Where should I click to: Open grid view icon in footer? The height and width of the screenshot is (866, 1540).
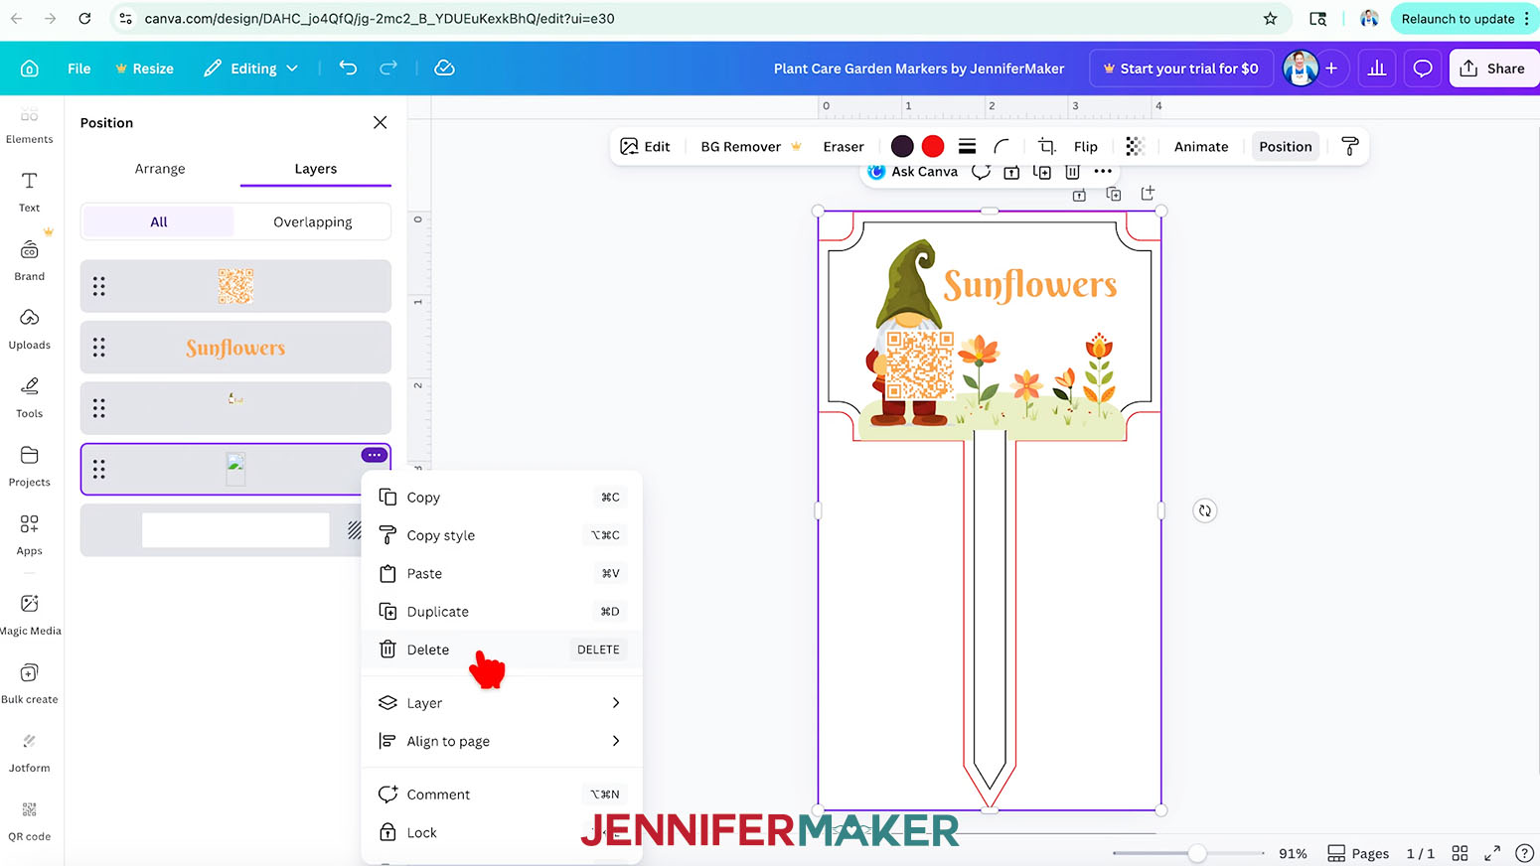click(x=1460, y=853)
